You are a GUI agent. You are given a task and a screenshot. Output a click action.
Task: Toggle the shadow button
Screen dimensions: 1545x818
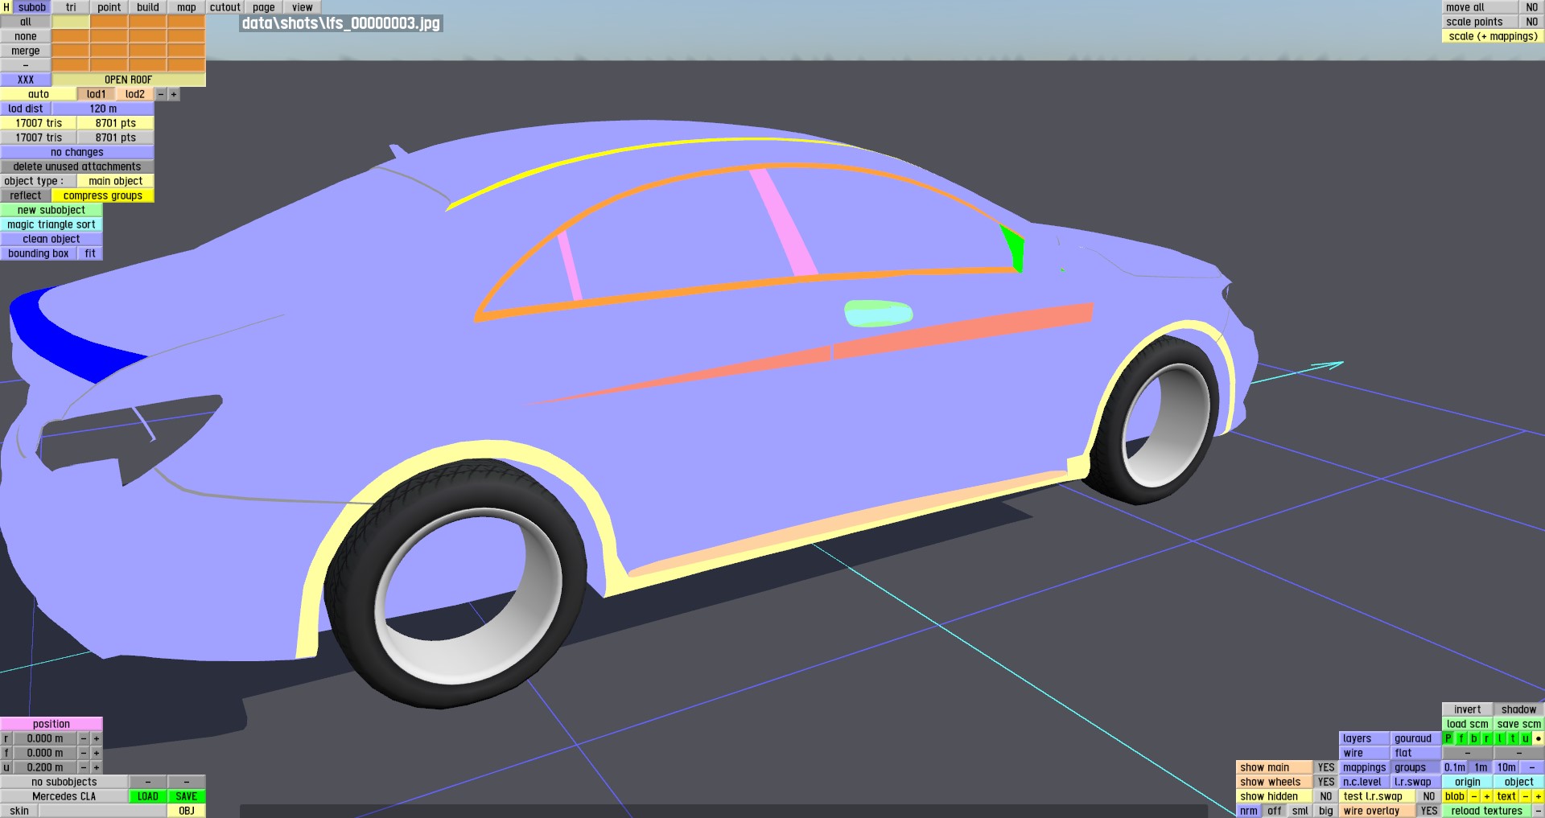pos(1519,709)
